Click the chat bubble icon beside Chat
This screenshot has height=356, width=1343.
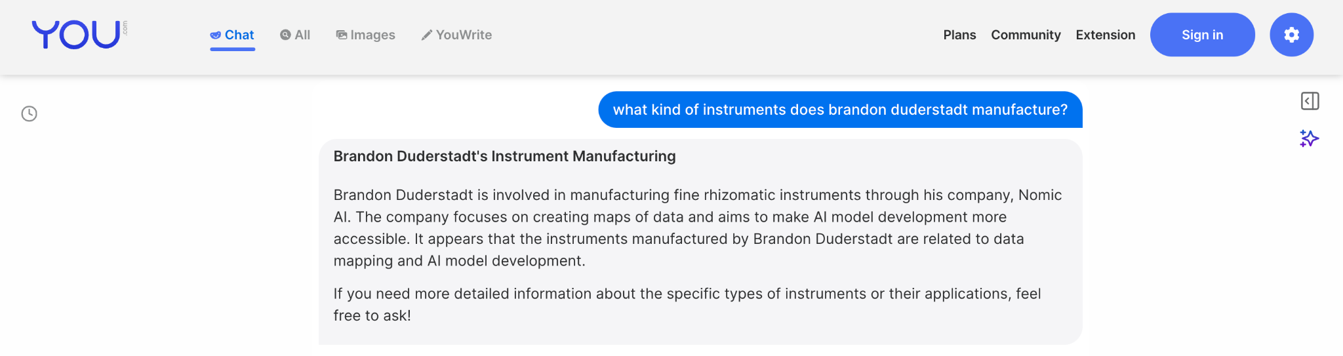(x=215, y=35)
